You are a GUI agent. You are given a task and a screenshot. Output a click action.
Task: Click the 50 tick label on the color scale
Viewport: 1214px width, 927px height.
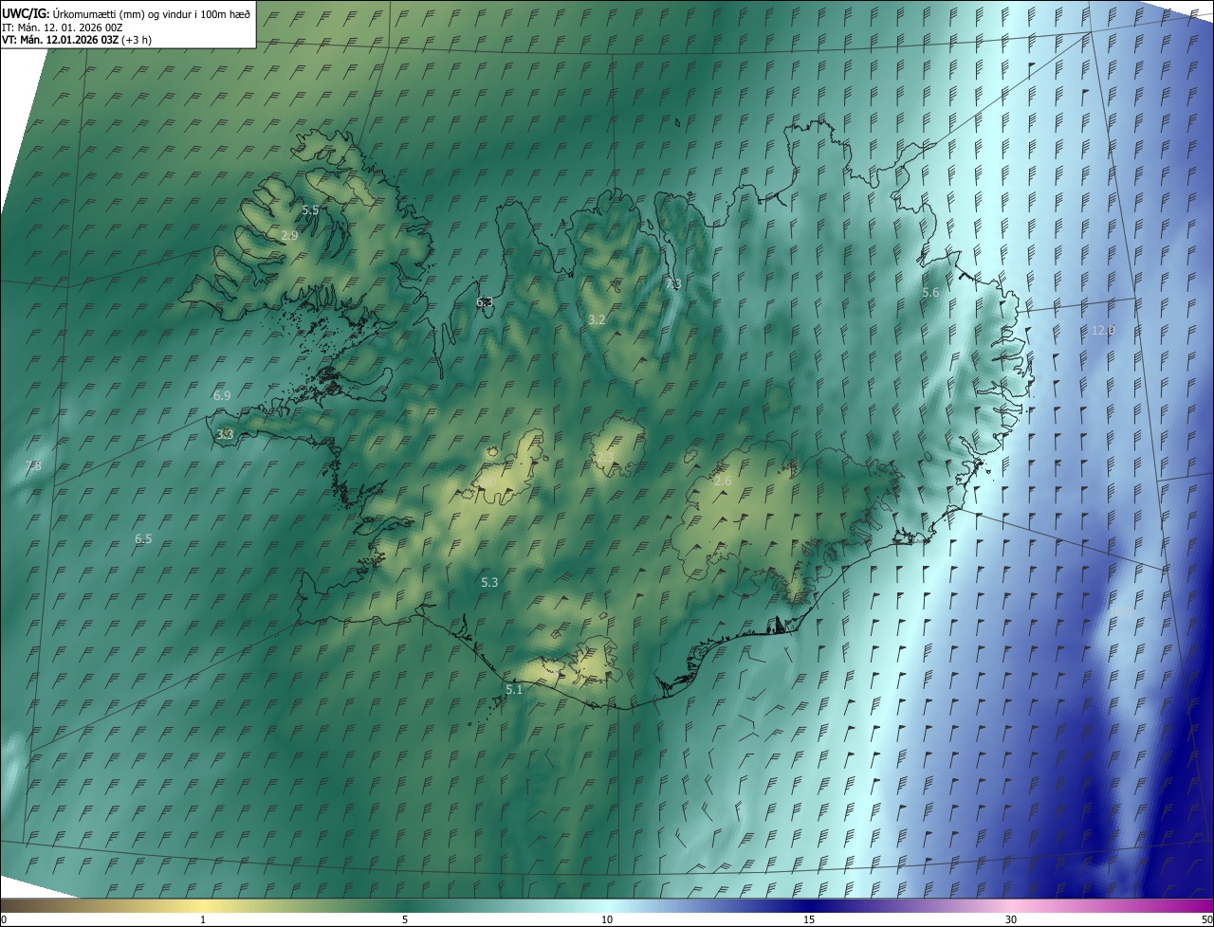tap(1206, 919)
